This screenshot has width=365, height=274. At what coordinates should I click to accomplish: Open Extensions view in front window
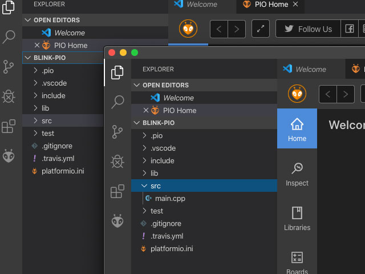[117, 191]
